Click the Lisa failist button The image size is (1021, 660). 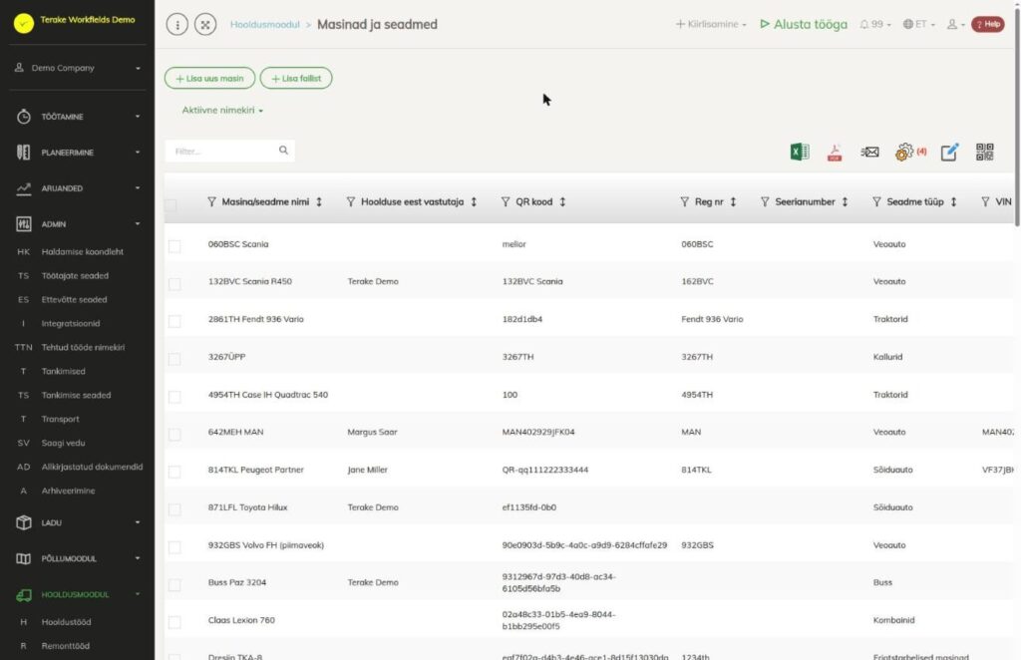tap(296, 78)
